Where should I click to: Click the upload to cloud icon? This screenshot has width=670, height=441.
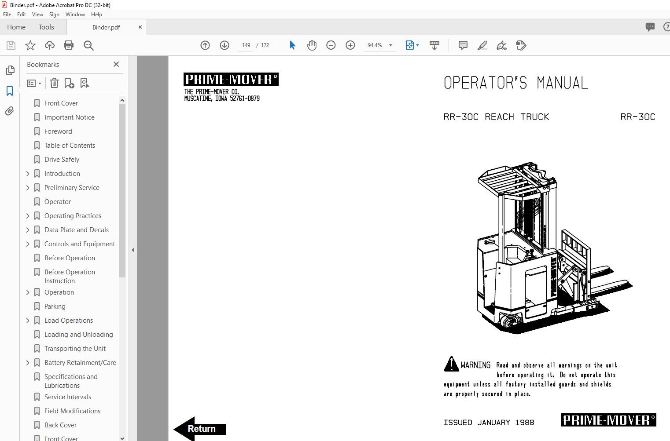50,45
